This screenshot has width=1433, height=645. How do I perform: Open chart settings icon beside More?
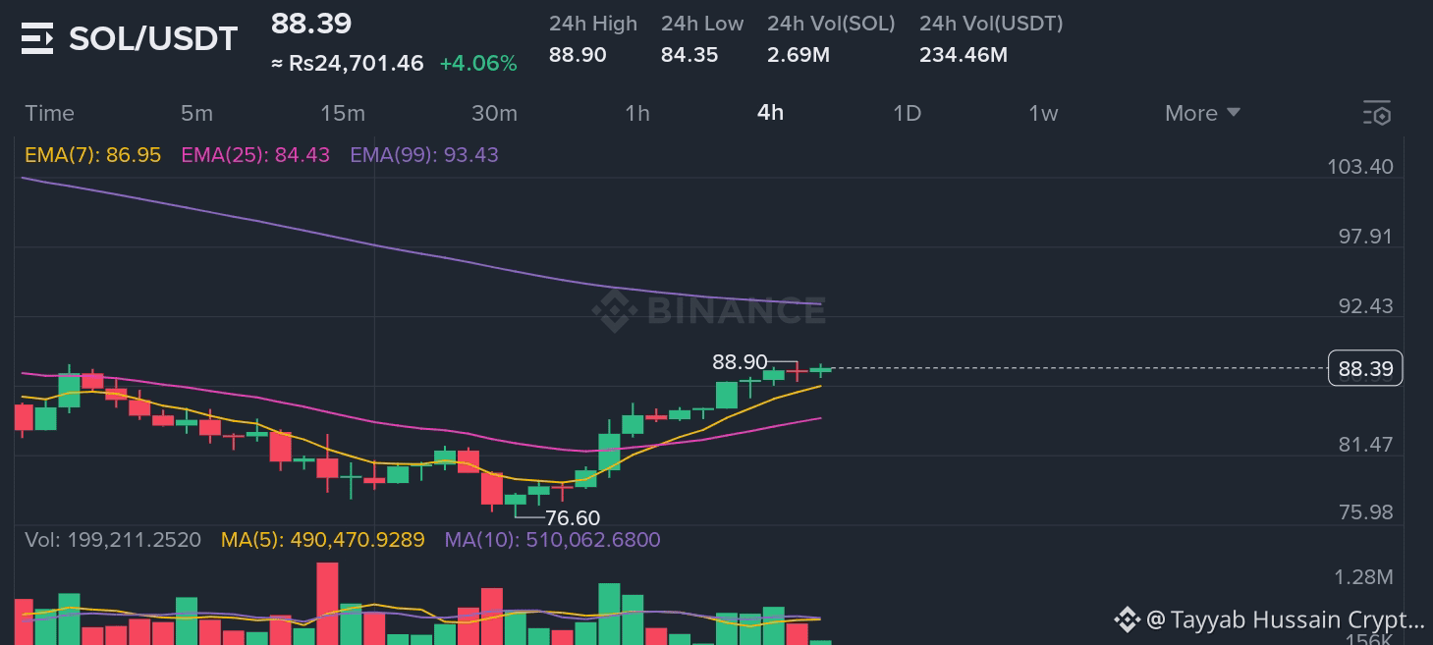[1377, 114]
